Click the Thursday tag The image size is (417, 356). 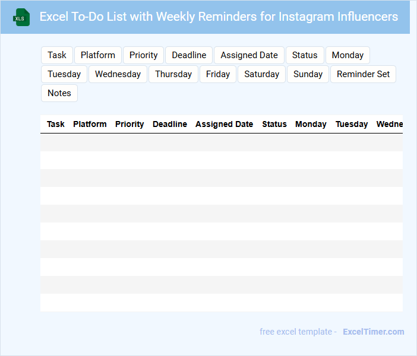pyautogui.click(x=173, y=74)
